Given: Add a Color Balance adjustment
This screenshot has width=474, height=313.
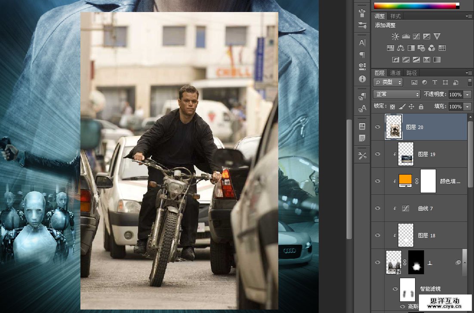Looking at the screenshot, I should pyautogui.click(x=401, y=48).
